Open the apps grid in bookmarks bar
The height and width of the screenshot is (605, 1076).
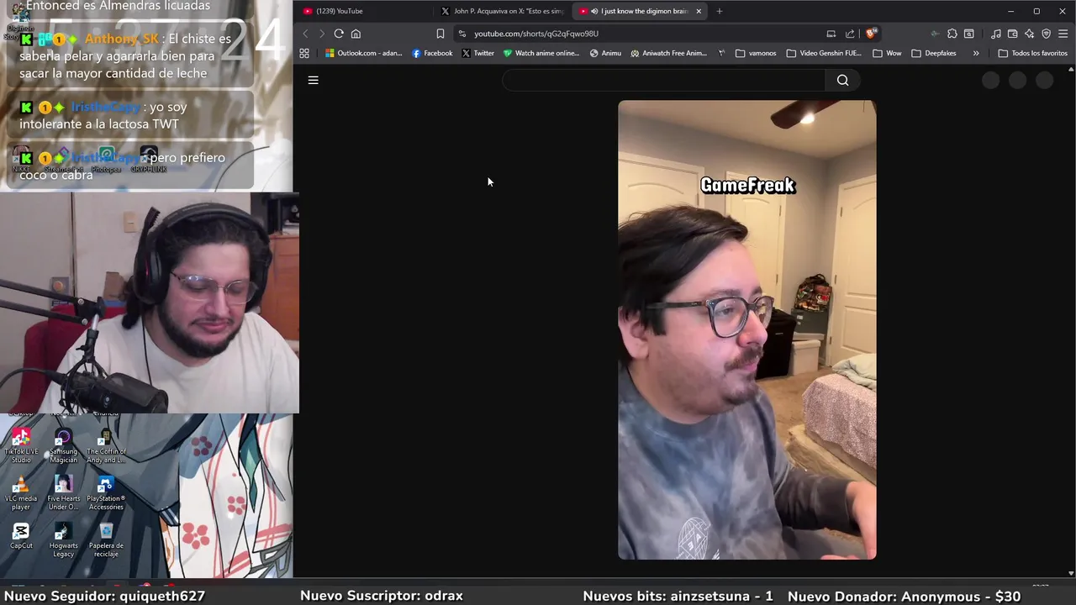tap(304, 53)
